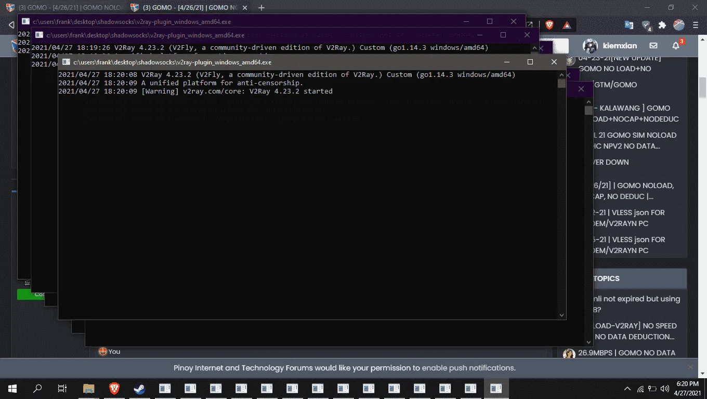Open the NO SPEED NO DATA DEDUCTION topic
Screen dimensions: 707x399
635,331
